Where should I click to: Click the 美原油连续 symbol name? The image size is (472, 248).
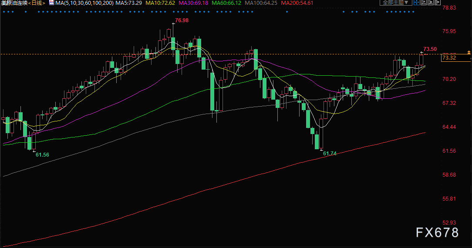click(x=14, y=3)
